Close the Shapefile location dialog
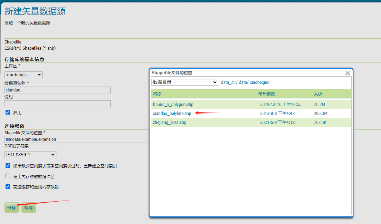 coord(347,73)
